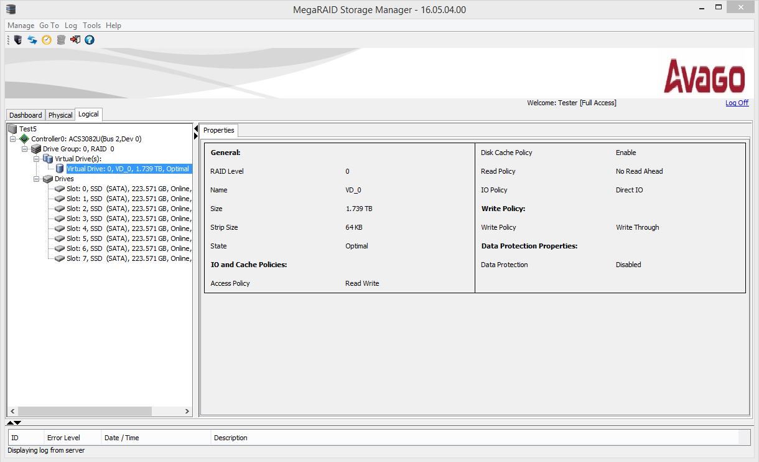Viewport: 759px width, 462px height.
Task: Collapse the Virtual Drive(s) node
Action: pyautogui.click(x=36, y=159)
